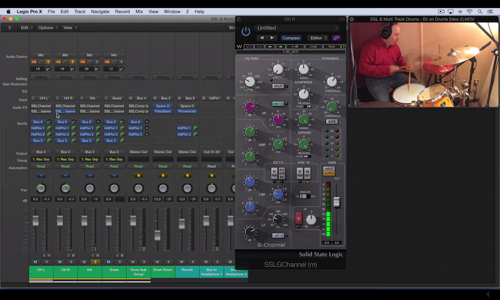
Task: Open the Record menu
Action: [x=122, y=11]
